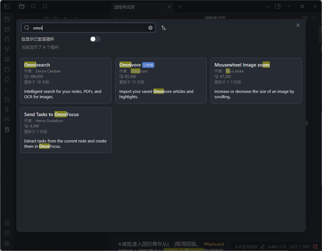Click the 386,659 download count
The width and height of the screenshot is (322, 251).
(x=36, y=77)
